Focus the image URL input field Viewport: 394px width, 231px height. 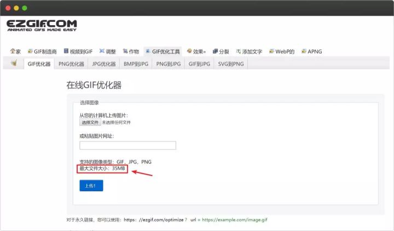128,145
